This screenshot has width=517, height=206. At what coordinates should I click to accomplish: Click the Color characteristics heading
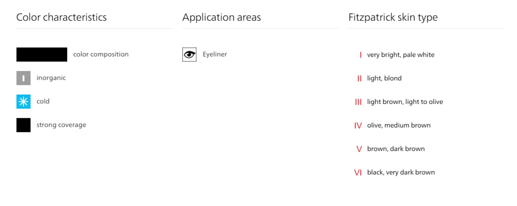pyautogui.click(x=61, y=17)
